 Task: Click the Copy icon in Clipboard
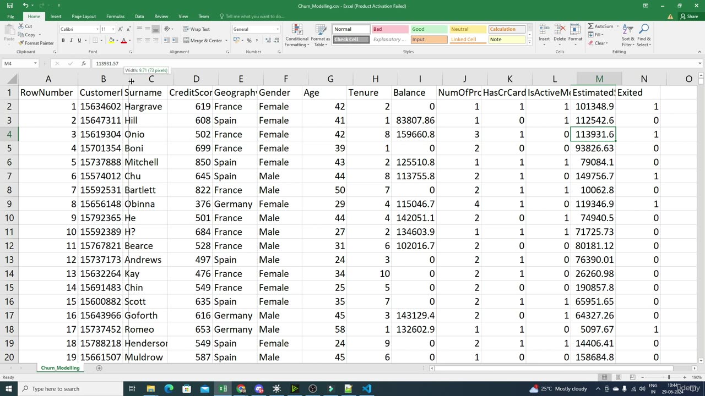(21, 35)
